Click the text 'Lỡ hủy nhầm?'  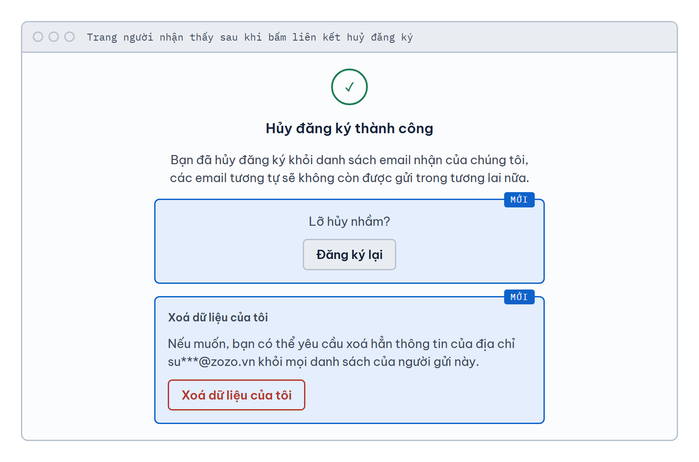349,221
